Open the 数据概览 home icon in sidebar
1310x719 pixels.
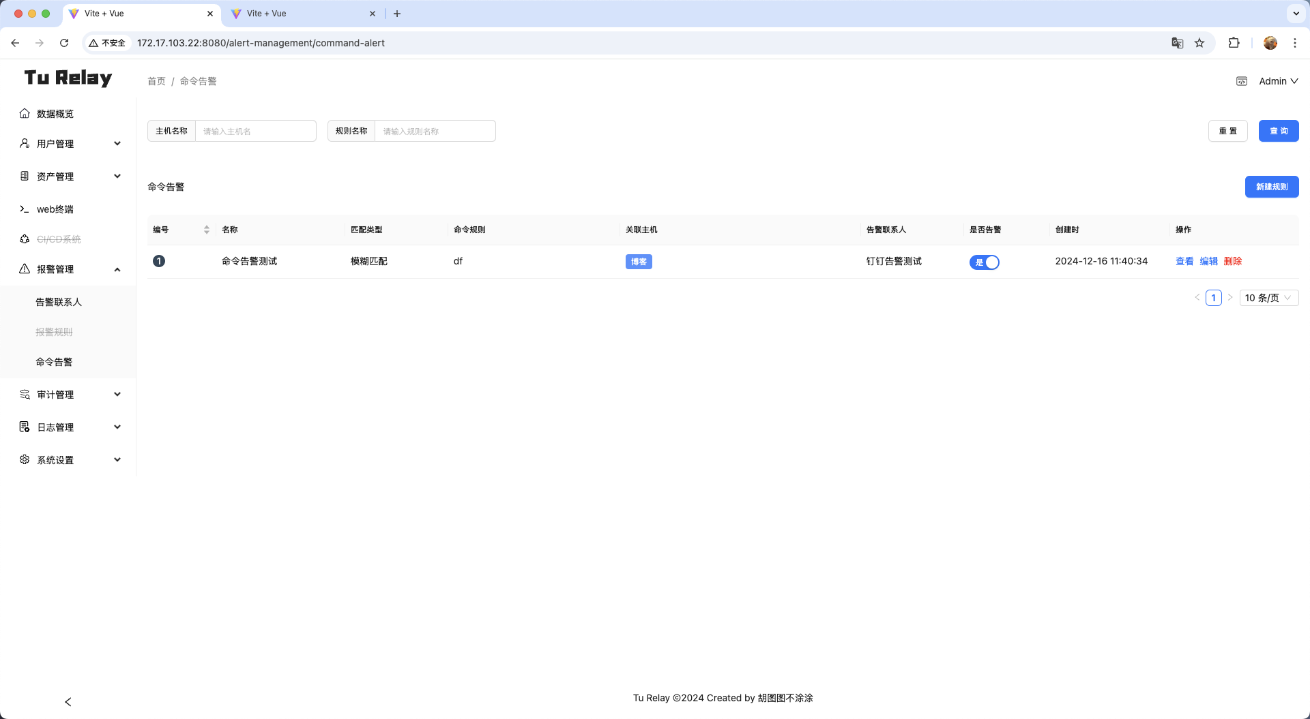(x=25, y=113)
